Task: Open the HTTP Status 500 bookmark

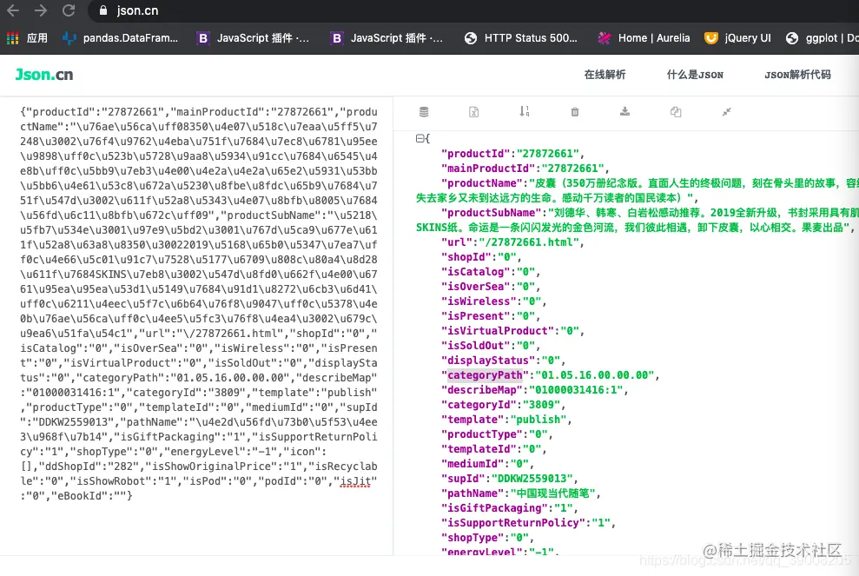Action: [x=521, y=38]
